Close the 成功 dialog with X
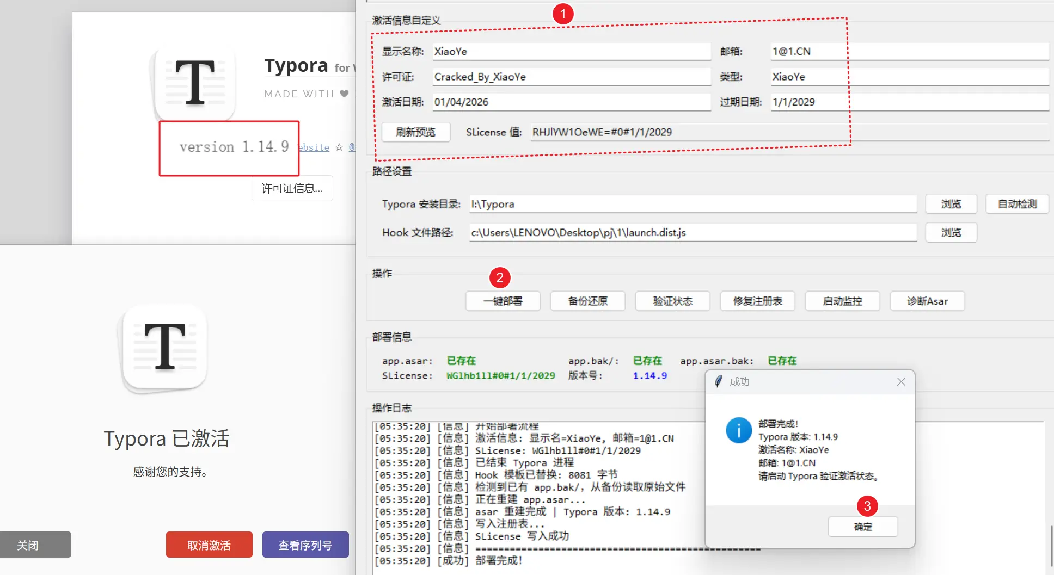 pos(901,382)
